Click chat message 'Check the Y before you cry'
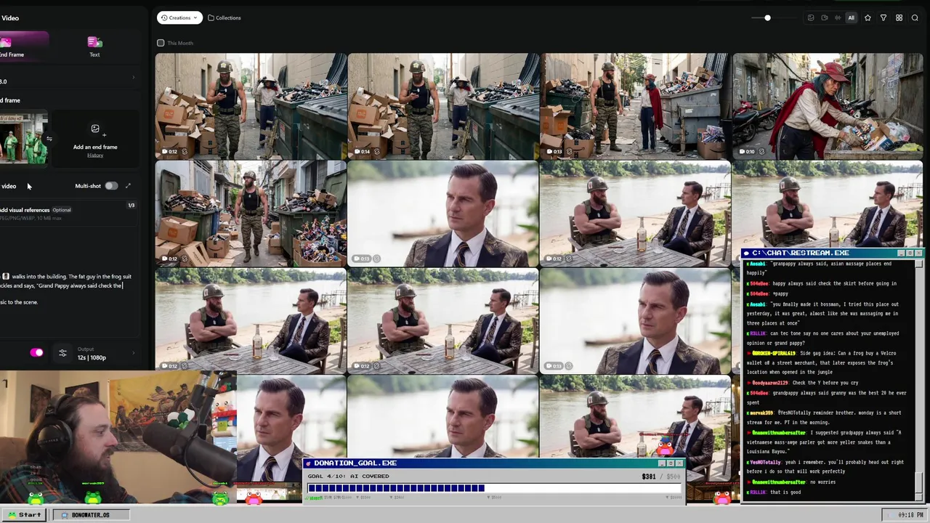 point(825,382)
